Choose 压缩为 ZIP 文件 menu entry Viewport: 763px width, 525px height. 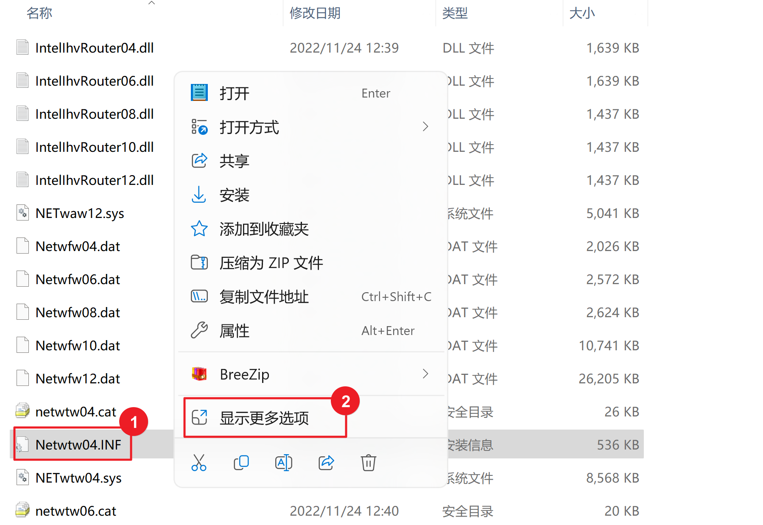271,263
